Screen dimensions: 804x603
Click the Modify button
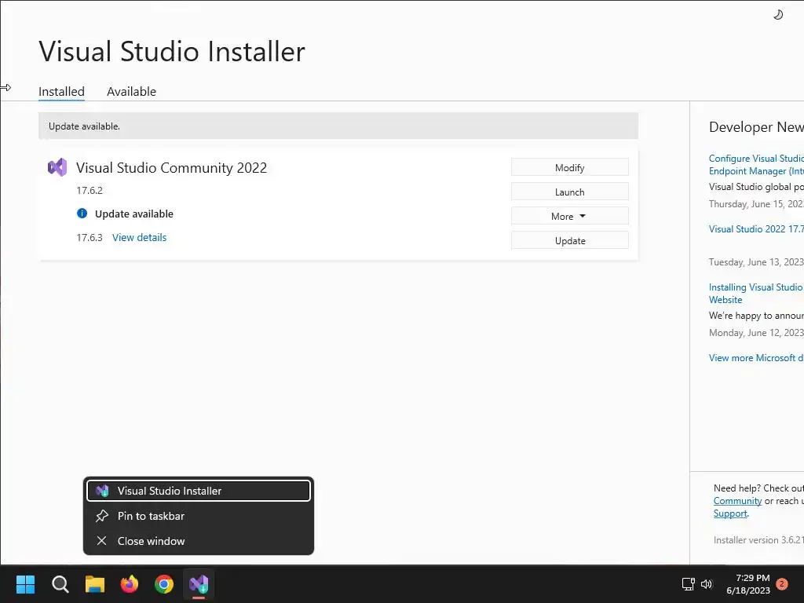point(570,168)
